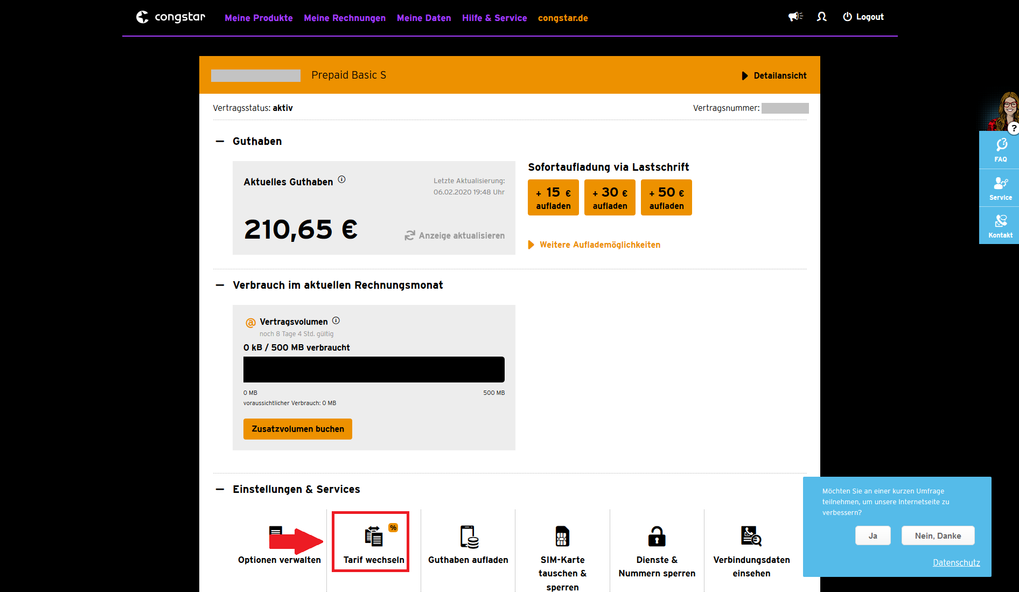Open Dienste & Nummern sperren lock icon
1019x592 pixels.
click(x=657, y=537)
